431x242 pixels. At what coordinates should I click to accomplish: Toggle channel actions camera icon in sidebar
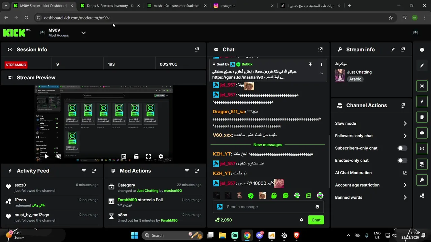coord(422,164)
